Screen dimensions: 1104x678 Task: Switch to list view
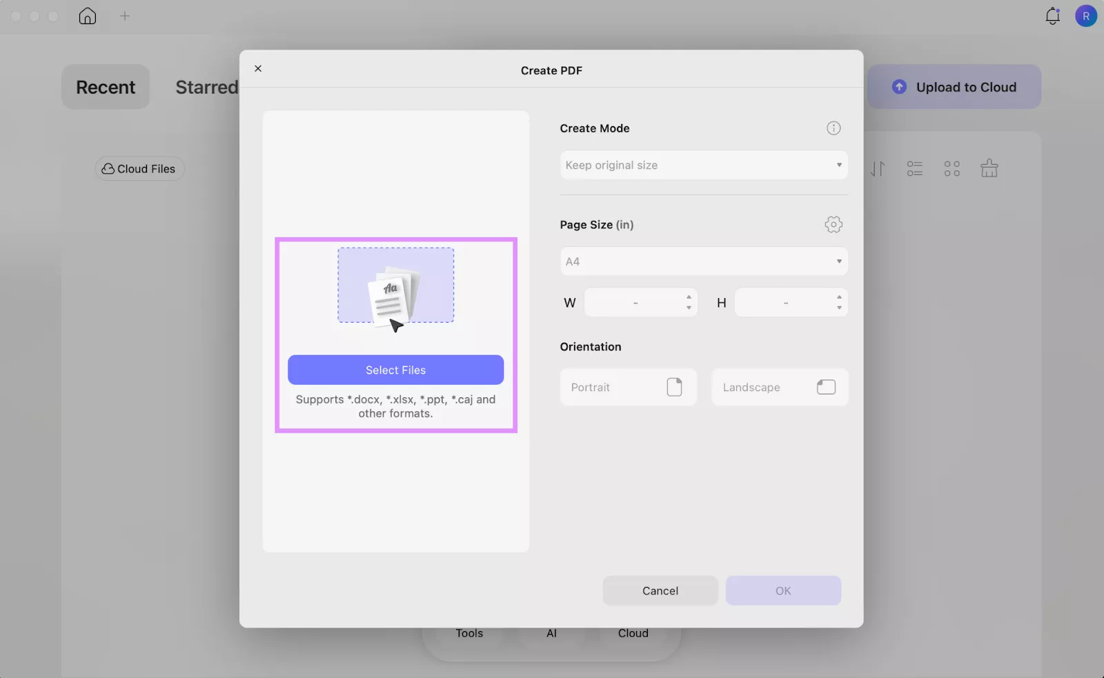(x=914, y=168)
